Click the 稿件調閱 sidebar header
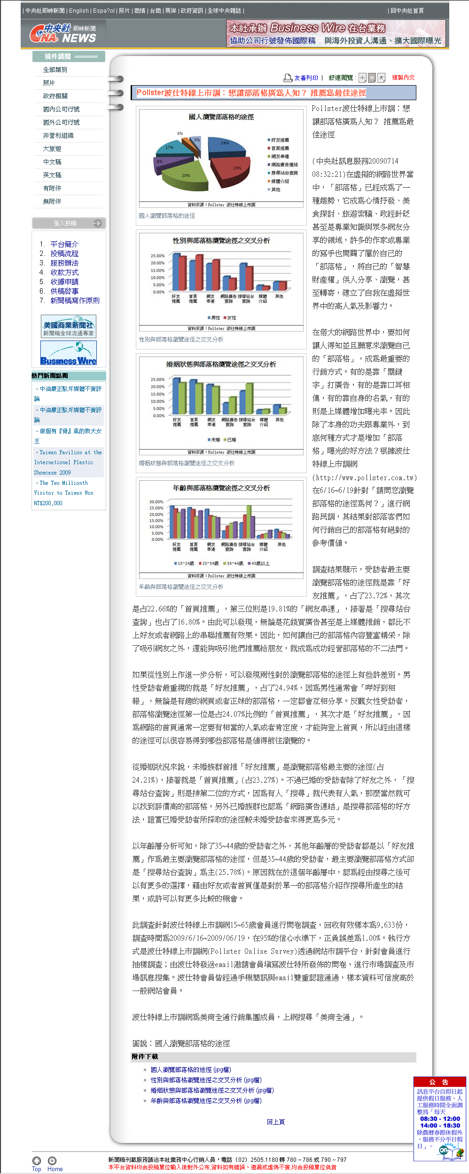This screenshot has height=1174, width=469. (69, 56)
